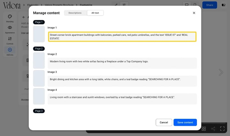
Task: Switch to mobile preview icon
Action: (195, 5)
